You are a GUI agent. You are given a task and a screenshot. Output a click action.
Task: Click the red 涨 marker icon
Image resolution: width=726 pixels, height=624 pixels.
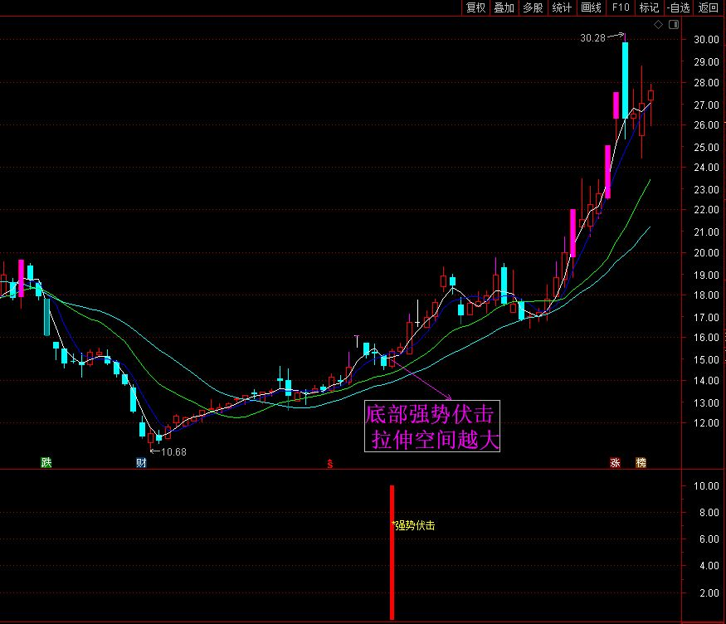615,462
